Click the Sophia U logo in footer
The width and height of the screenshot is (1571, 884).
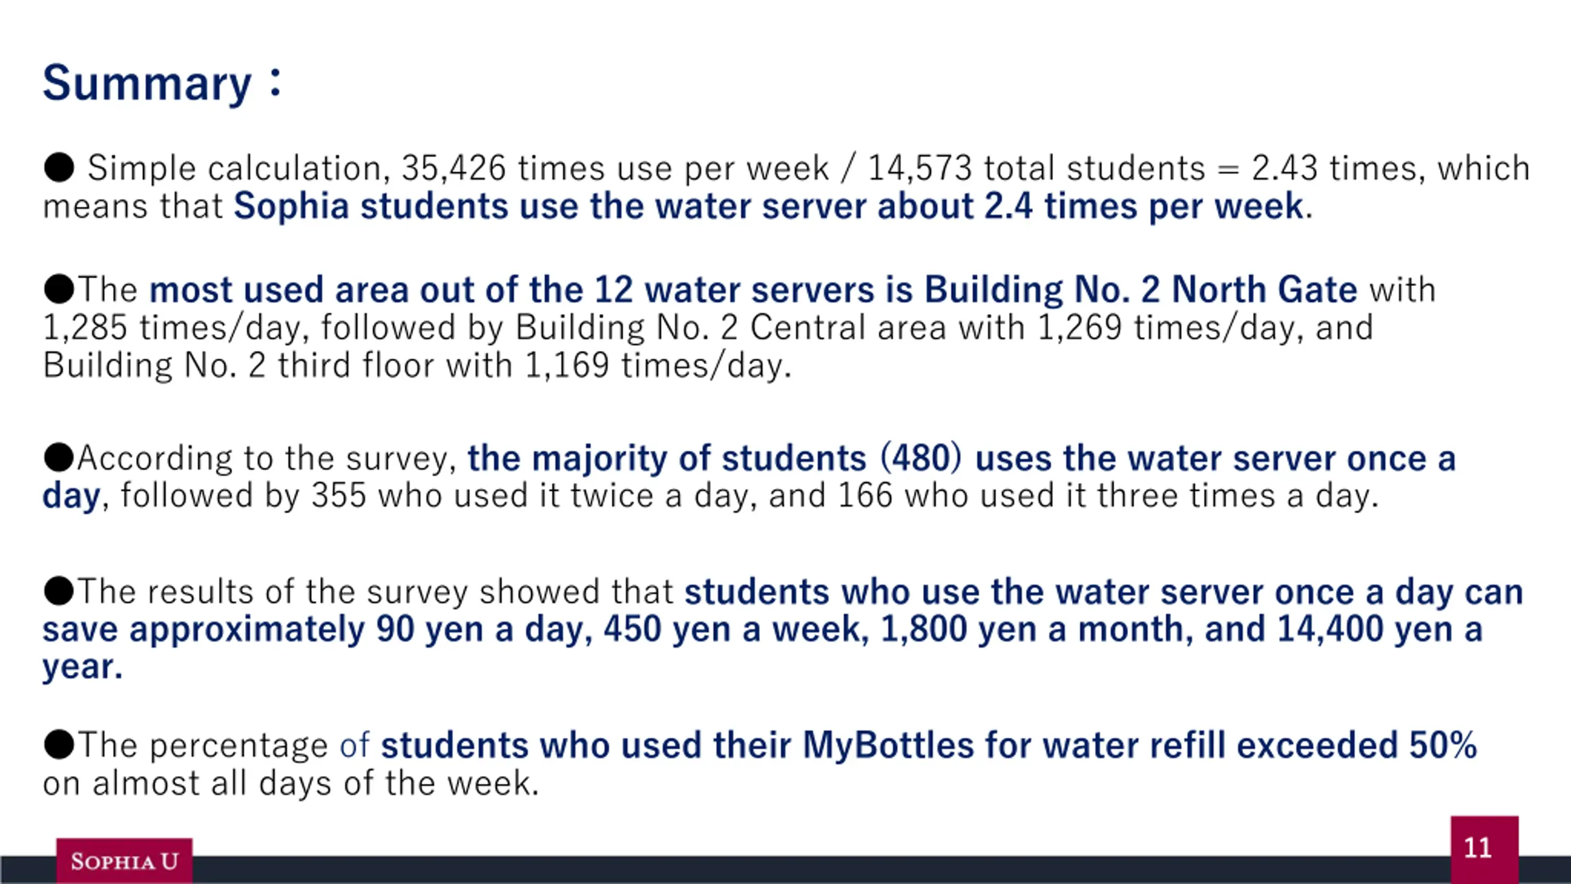[125, 861]
